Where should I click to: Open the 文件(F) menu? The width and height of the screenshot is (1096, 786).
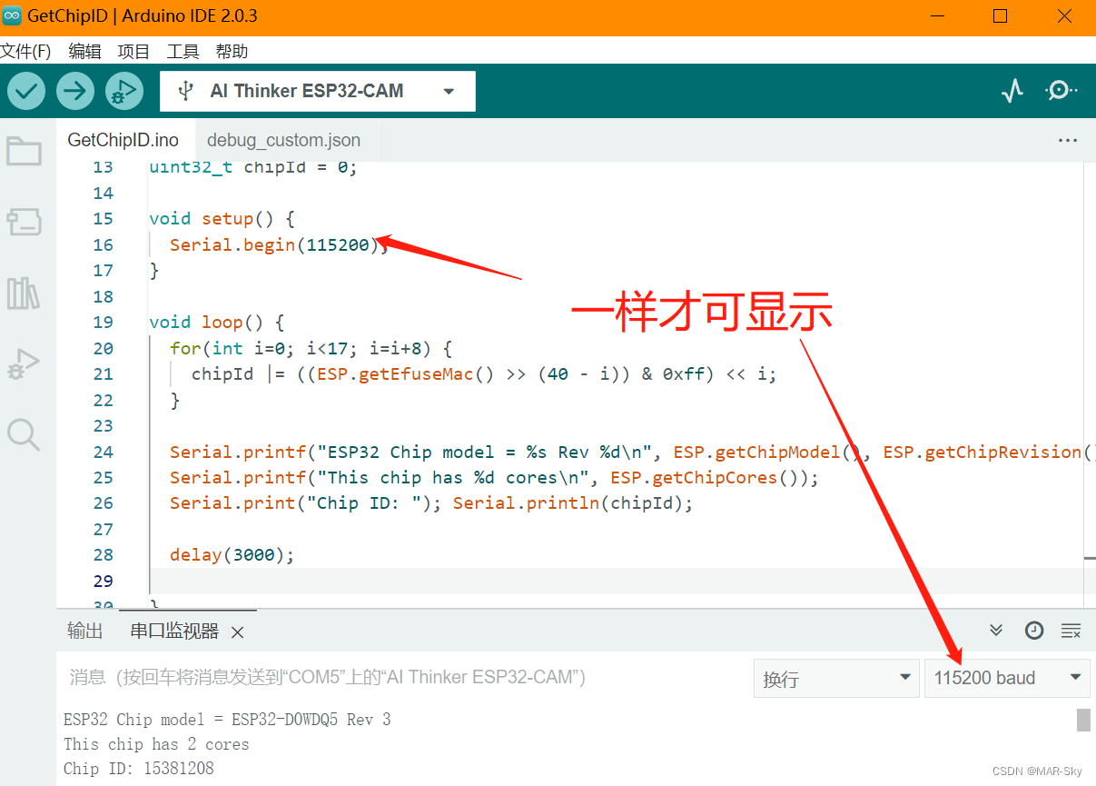(25, 51)
